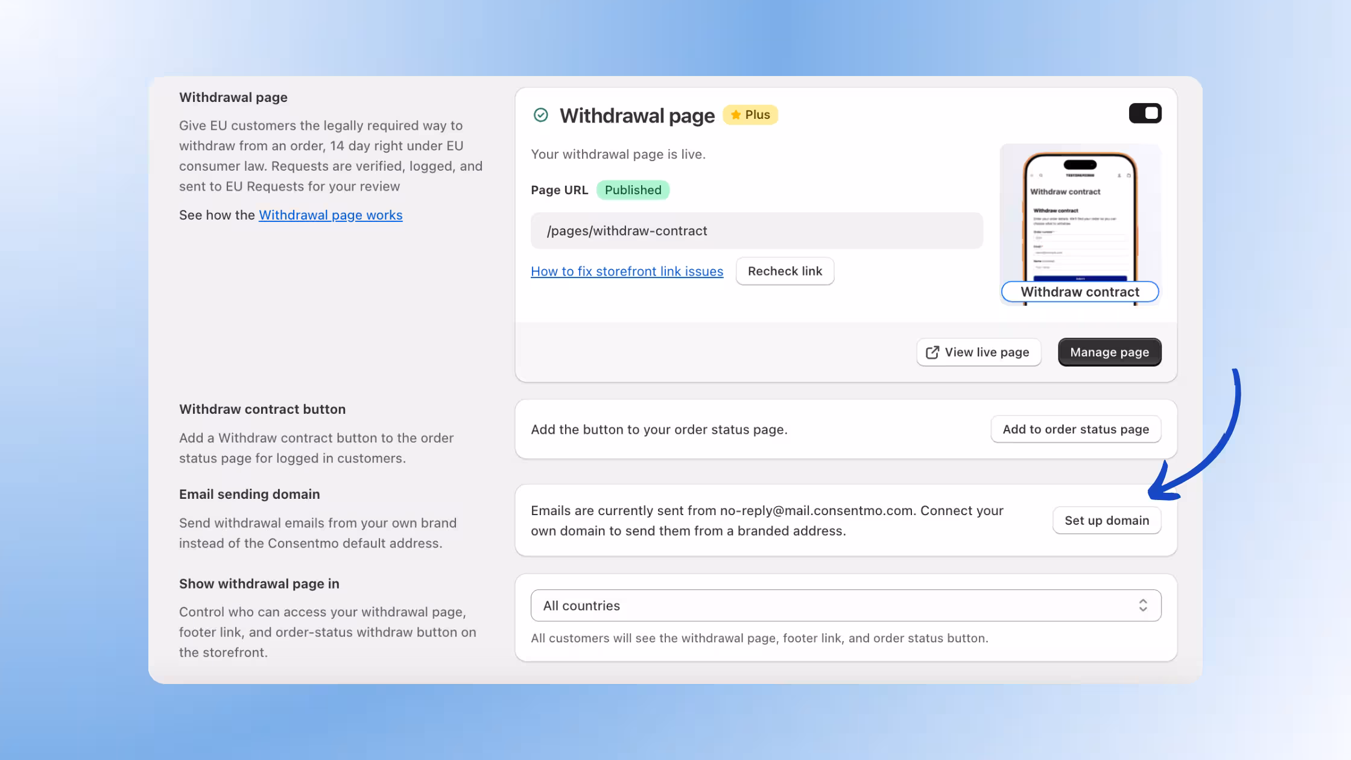Viewport: 1351px width, 760px height.
Task: Click the Recheck link button
Action: point(785,271)
